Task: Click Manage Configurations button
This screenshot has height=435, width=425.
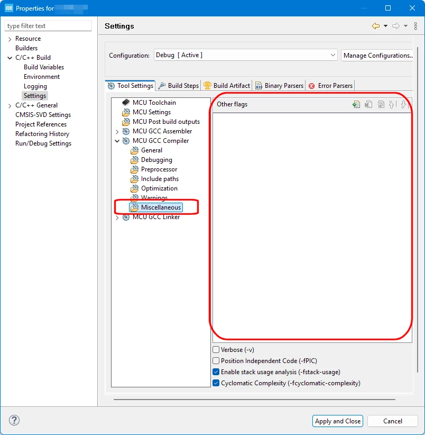Action: (x=377, y=55)
